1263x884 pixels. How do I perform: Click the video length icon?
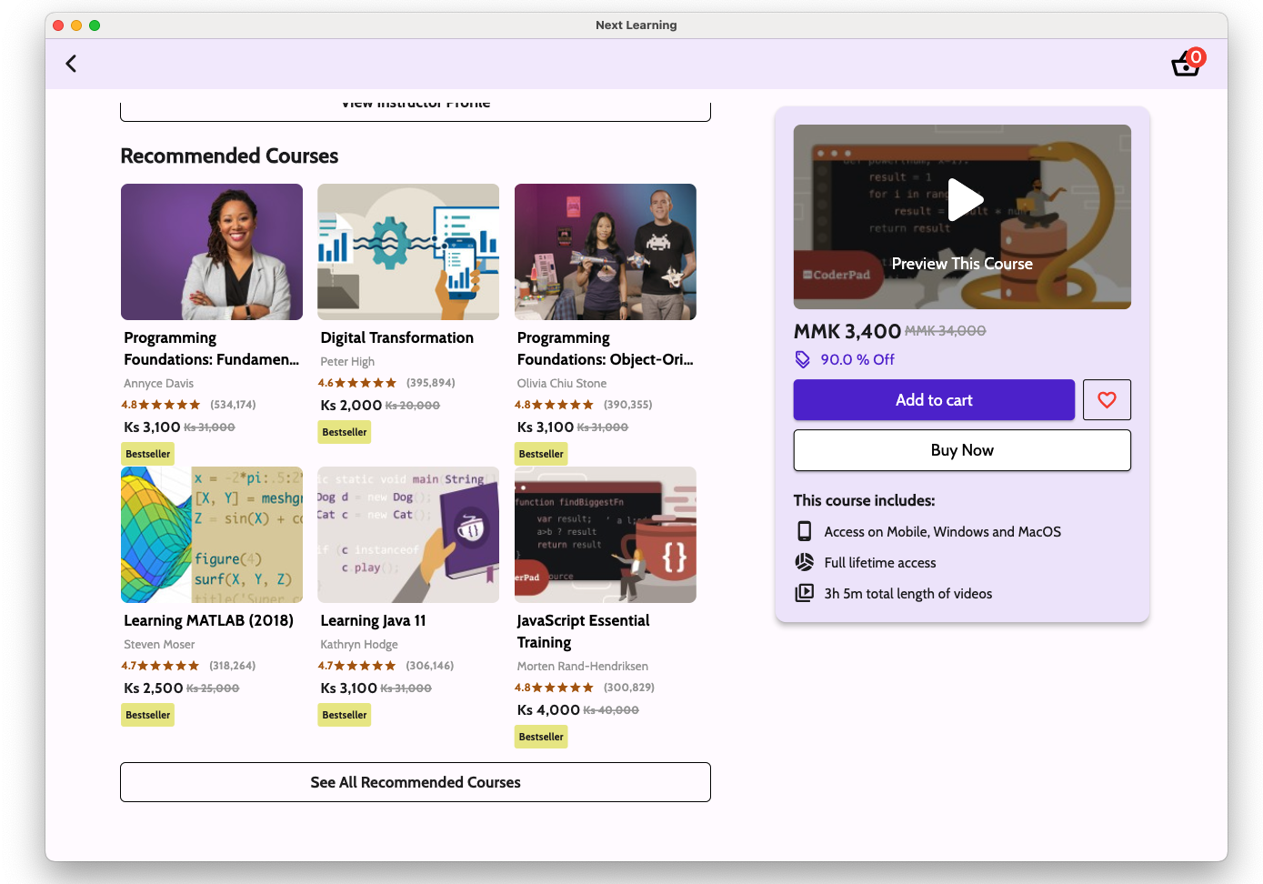point(804,593)
